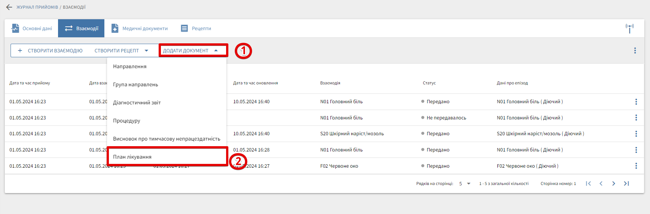The image size is (650, 214).
Task: Go to the previous page
Action: tap(601, 183)
